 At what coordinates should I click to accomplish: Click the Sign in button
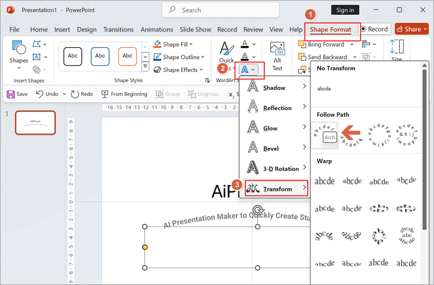pos(345,10)
